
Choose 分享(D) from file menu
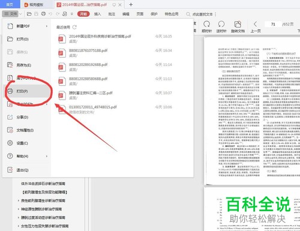tap(27, 117)
